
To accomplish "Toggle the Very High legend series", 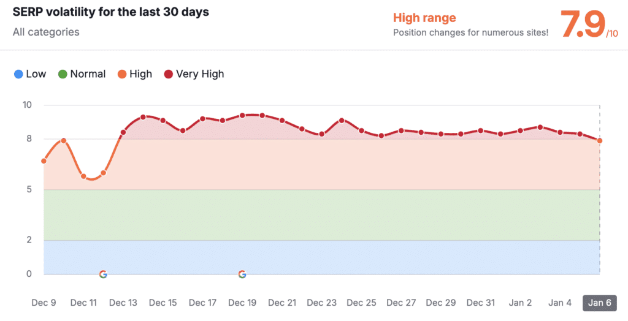I will pos(194,74).
